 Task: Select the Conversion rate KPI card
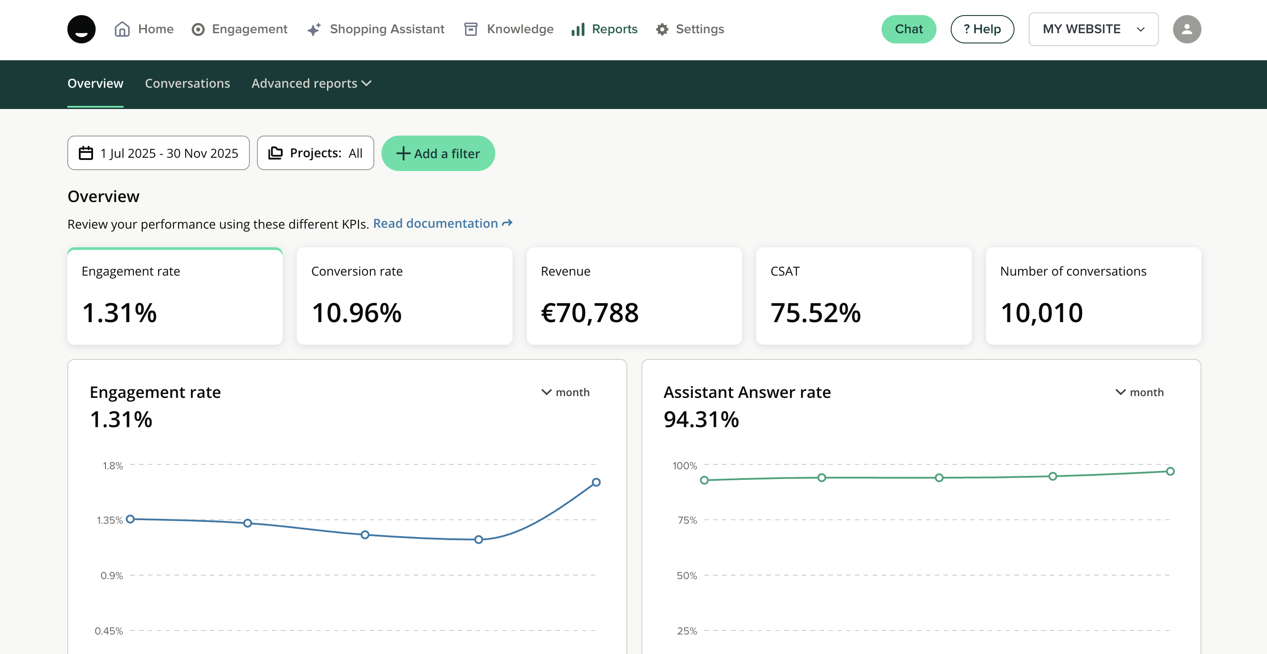click(x=404, y=296)
